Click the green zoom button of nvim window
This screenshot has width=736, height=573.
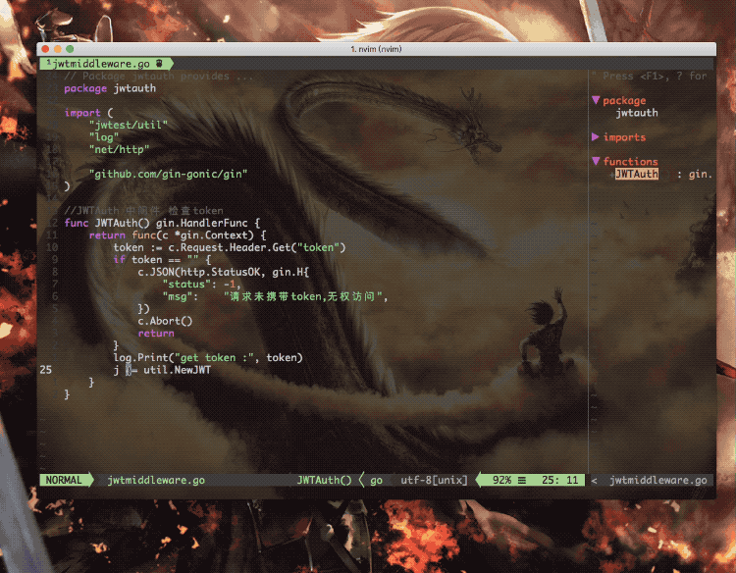coord(70,49)
